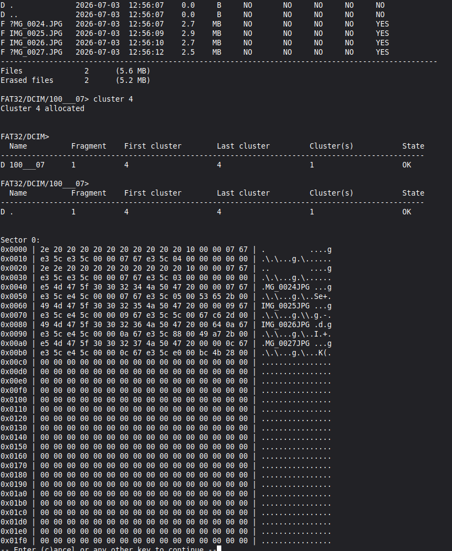Image resolution: width=452 pixels, height=551 pixels.
Task: Click size value 2.9 of IMG_0025.JPG
Action: (x=188, y=33)
